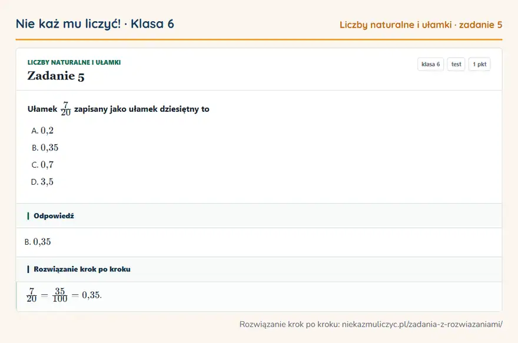The image size is (518, 343).
Task: Click the 7/20 fraction in the question
Action: coord(66,109)
